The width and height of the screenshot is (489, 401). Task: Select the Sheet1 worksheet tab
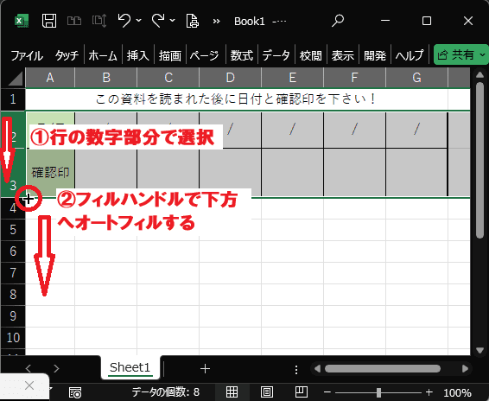tap(130, 367)
